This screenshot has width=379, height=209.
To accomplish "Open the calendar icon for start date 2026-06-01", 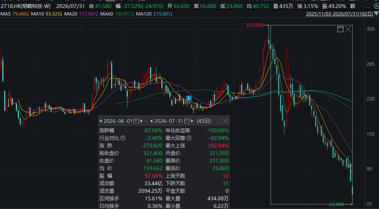I will click(x=136, y=121).
